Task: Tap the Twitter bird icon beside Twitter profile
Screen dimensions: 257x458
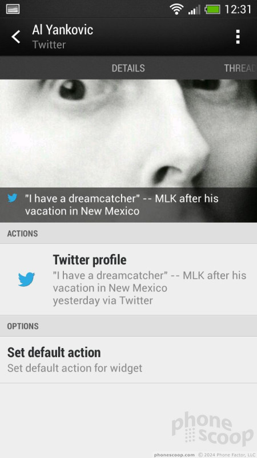Action: [26, 279]
